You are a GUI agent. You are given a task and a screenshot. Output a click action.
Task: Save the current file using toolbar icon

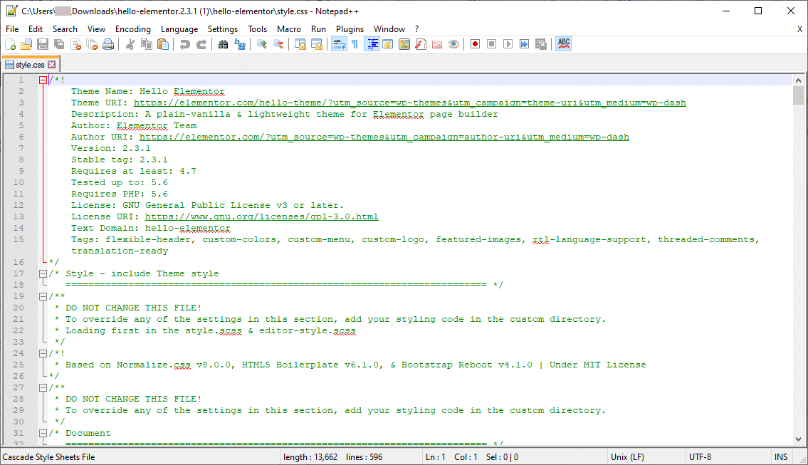42,43
